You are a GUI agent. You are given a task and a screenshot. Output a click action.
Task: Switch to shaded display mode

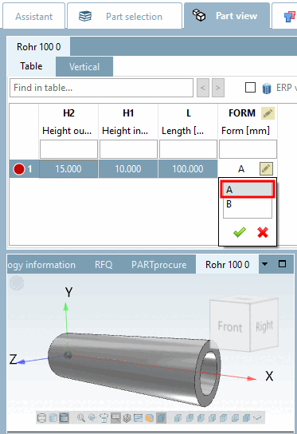[x=53, y=418]
